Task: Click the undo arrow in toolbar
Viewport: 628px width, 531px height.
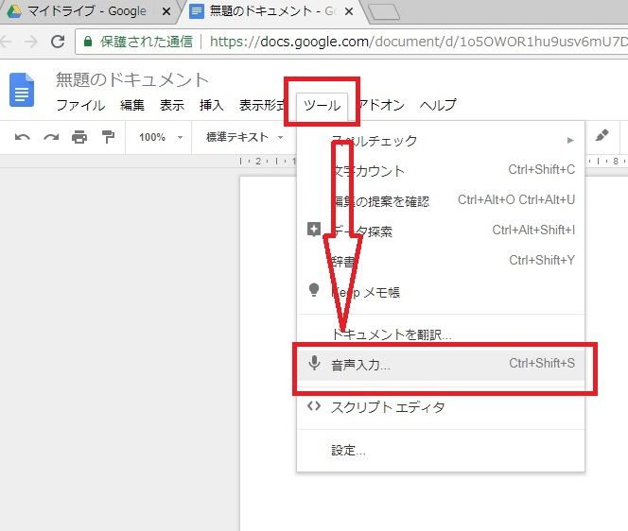Action: (x=23, y=137)
